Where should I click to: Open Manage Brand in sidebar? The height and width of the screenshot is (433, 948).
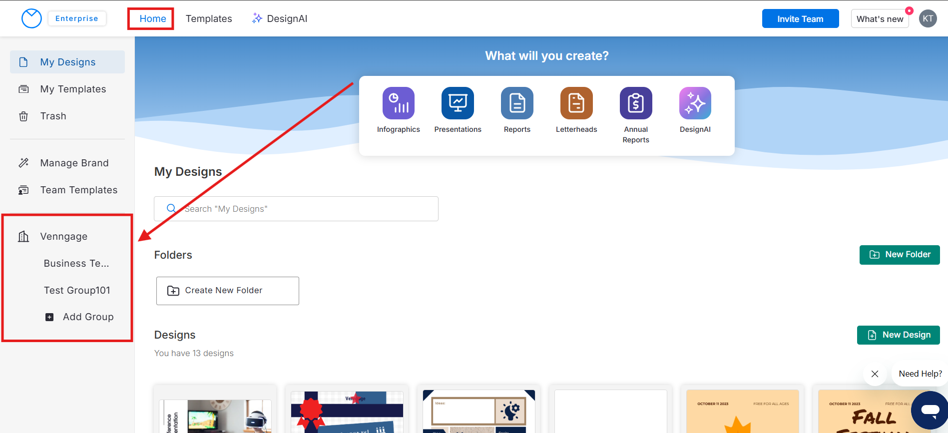point(74,163)
